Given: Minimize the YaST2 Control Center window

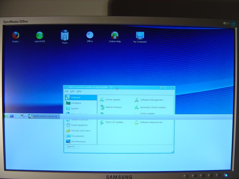Looking at the screenshot, I should click(x=161, y=88).
